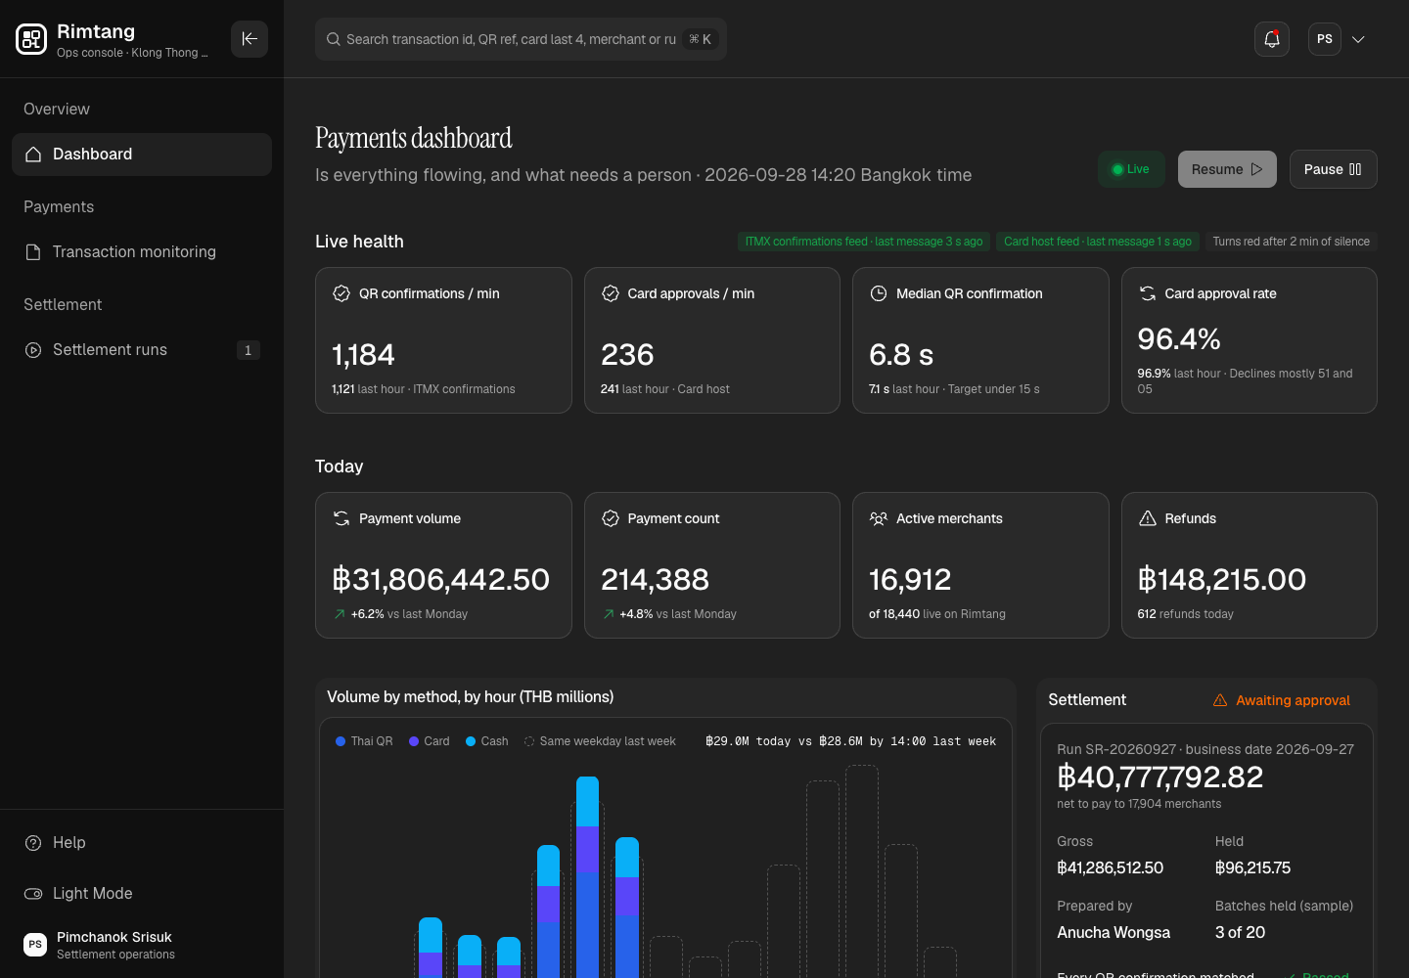Click the Awaiting approval status
The height and width of the screenshot is (978, 1409).
(x=1282, y=700)
